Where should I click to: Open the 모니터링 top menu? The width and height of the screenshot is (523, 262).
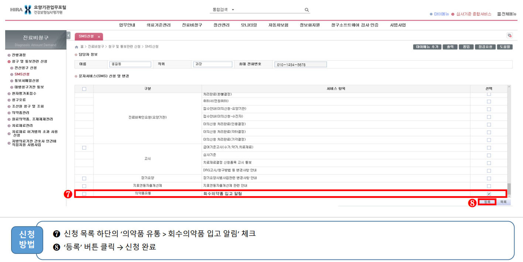coord(249,25)
